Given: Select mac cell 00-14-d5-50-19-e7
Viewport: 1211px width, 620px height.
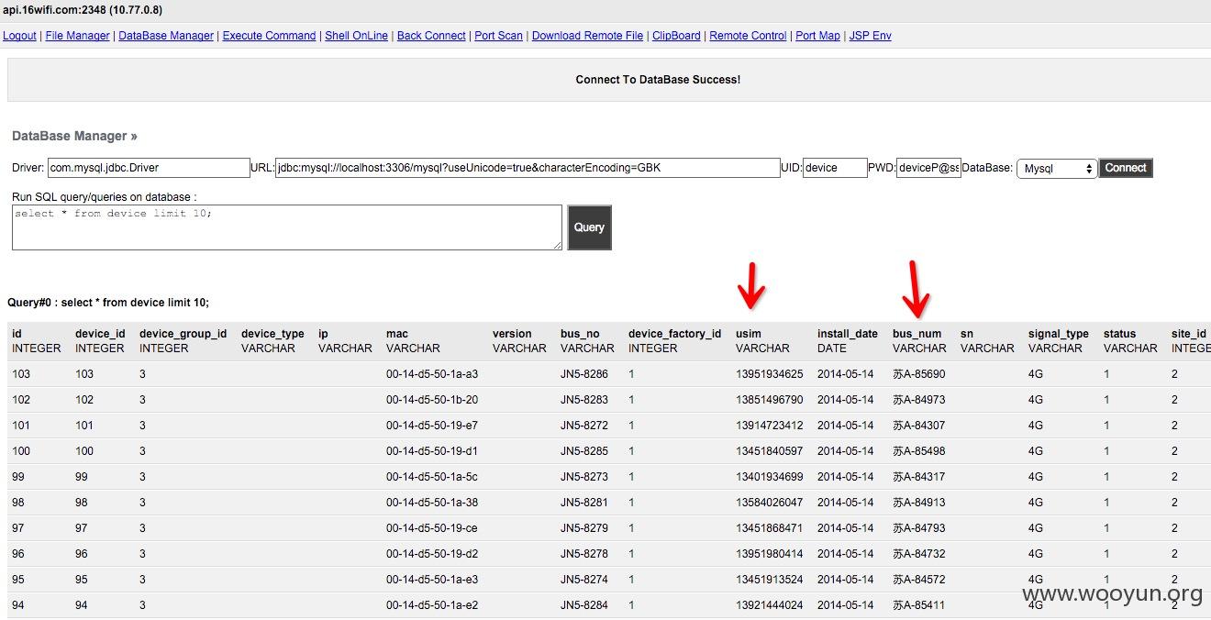Looking at the screenshot, I should coord(432,426).
